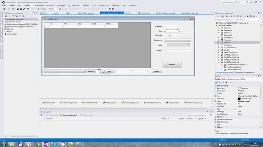Viewport: 263px width, 147px height.
Task: Open Skype from the Windows taskbar
Action: [55, 144]
